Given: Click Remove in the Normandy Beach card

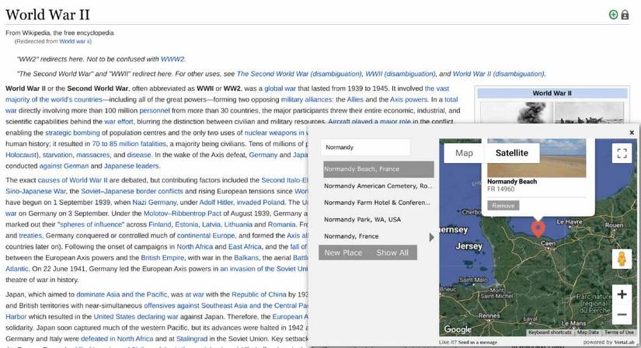Looking at the screenshot, I should click(x=503, y=206).
